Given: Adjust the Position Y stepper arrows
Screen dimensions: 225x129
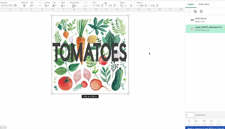Looking at the screenshot, I should click(157, 5).
